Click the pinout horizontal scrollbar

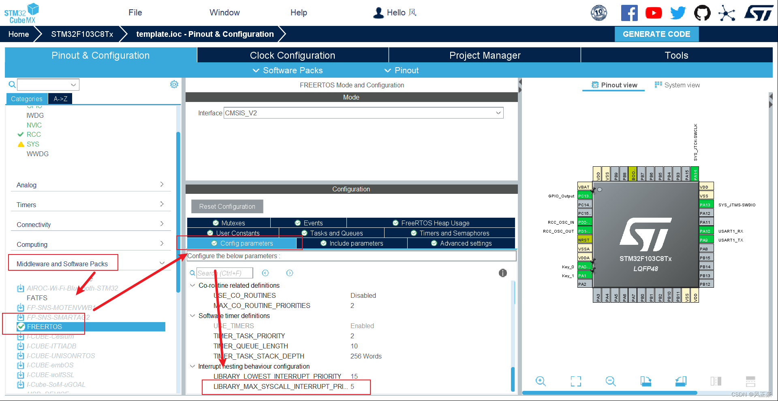pos(609,393)
